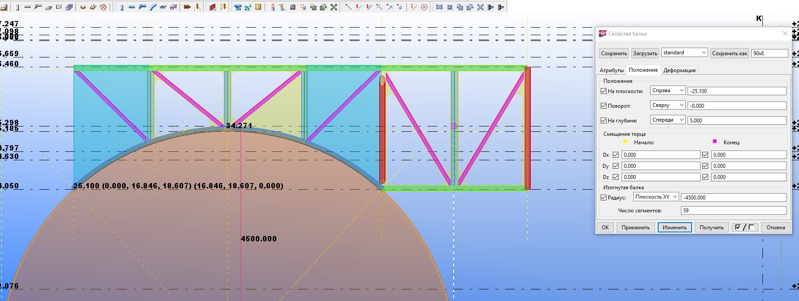This screenshot has width=799, height=301.
Task: Click the 'Изменить' button
Action: click(674, 228)
